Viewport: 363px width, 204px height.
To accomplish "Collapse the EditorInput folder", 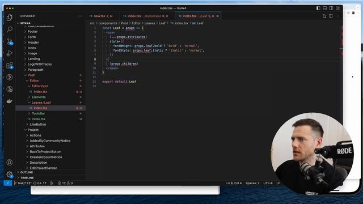I will (x=50, y=86).
